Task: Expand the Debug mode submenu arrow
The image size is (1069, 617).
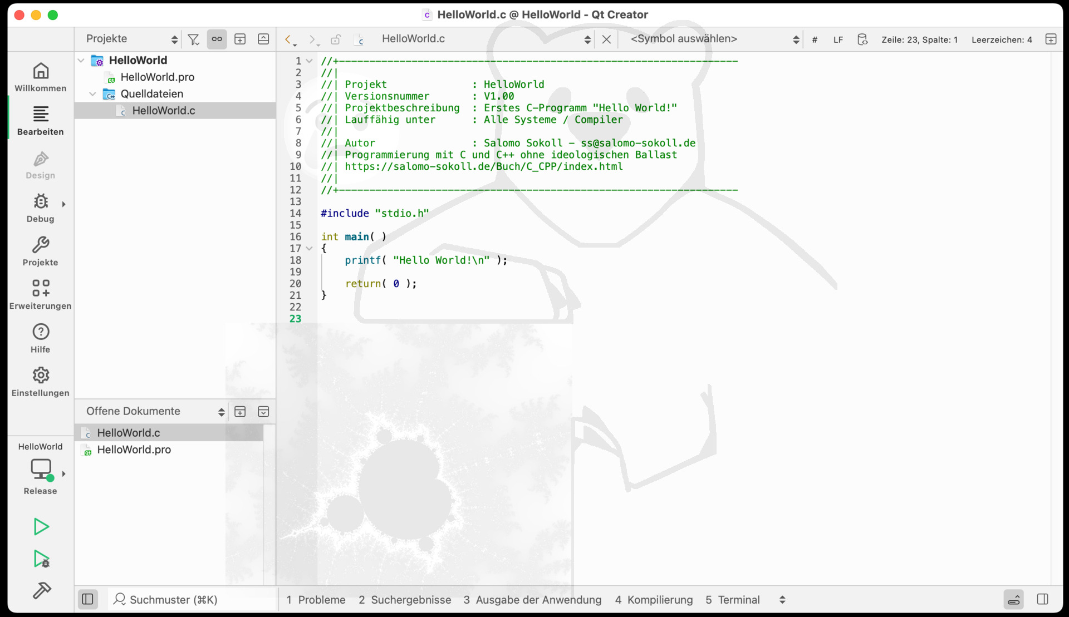Action: point(63,204)
